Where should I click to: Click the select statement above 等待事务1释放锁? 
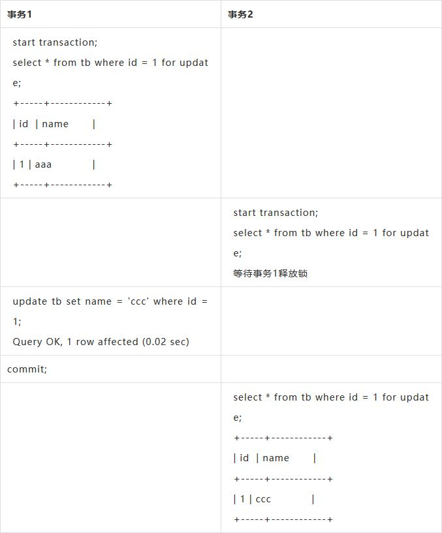pyautogui.click(x=331, y=234)
